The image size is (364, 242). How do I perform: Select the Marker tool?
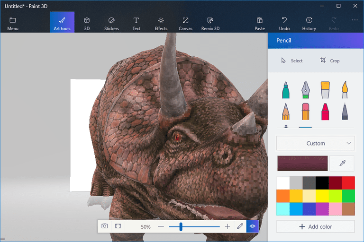click(x=286, y=90)
